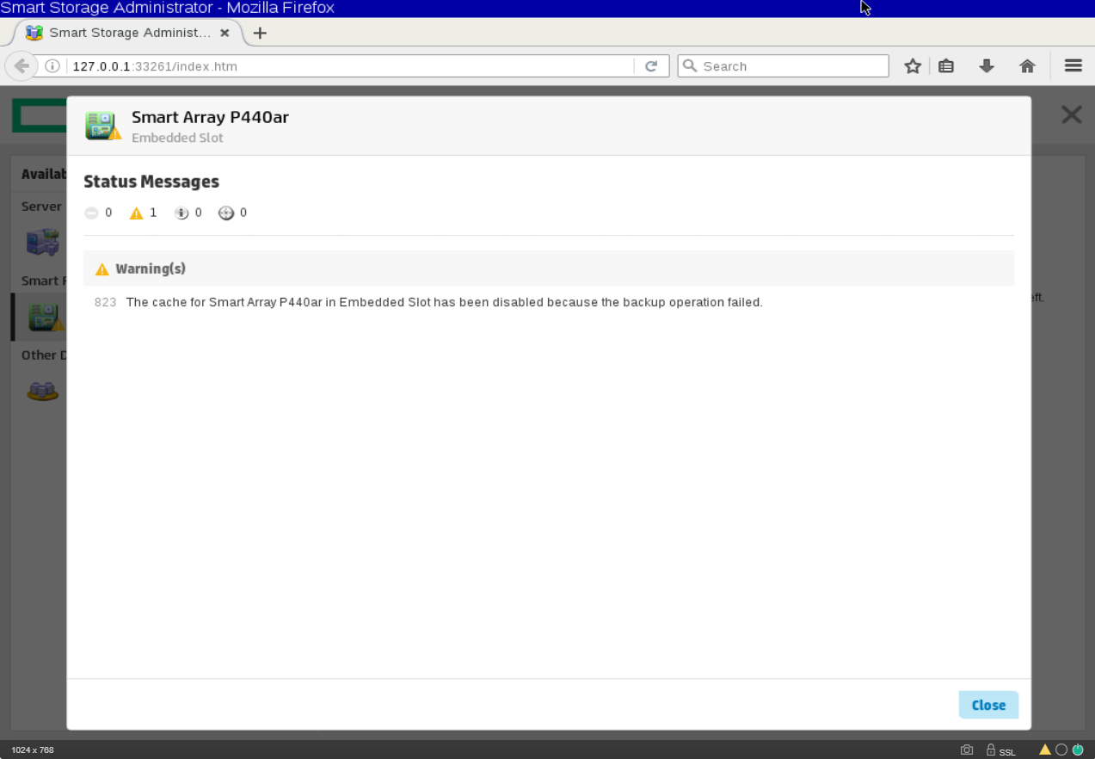The width and height of the screenshot is (1095, 759).
Task: Click the 1024 x 768 resolution label
Action: point(33,750)
